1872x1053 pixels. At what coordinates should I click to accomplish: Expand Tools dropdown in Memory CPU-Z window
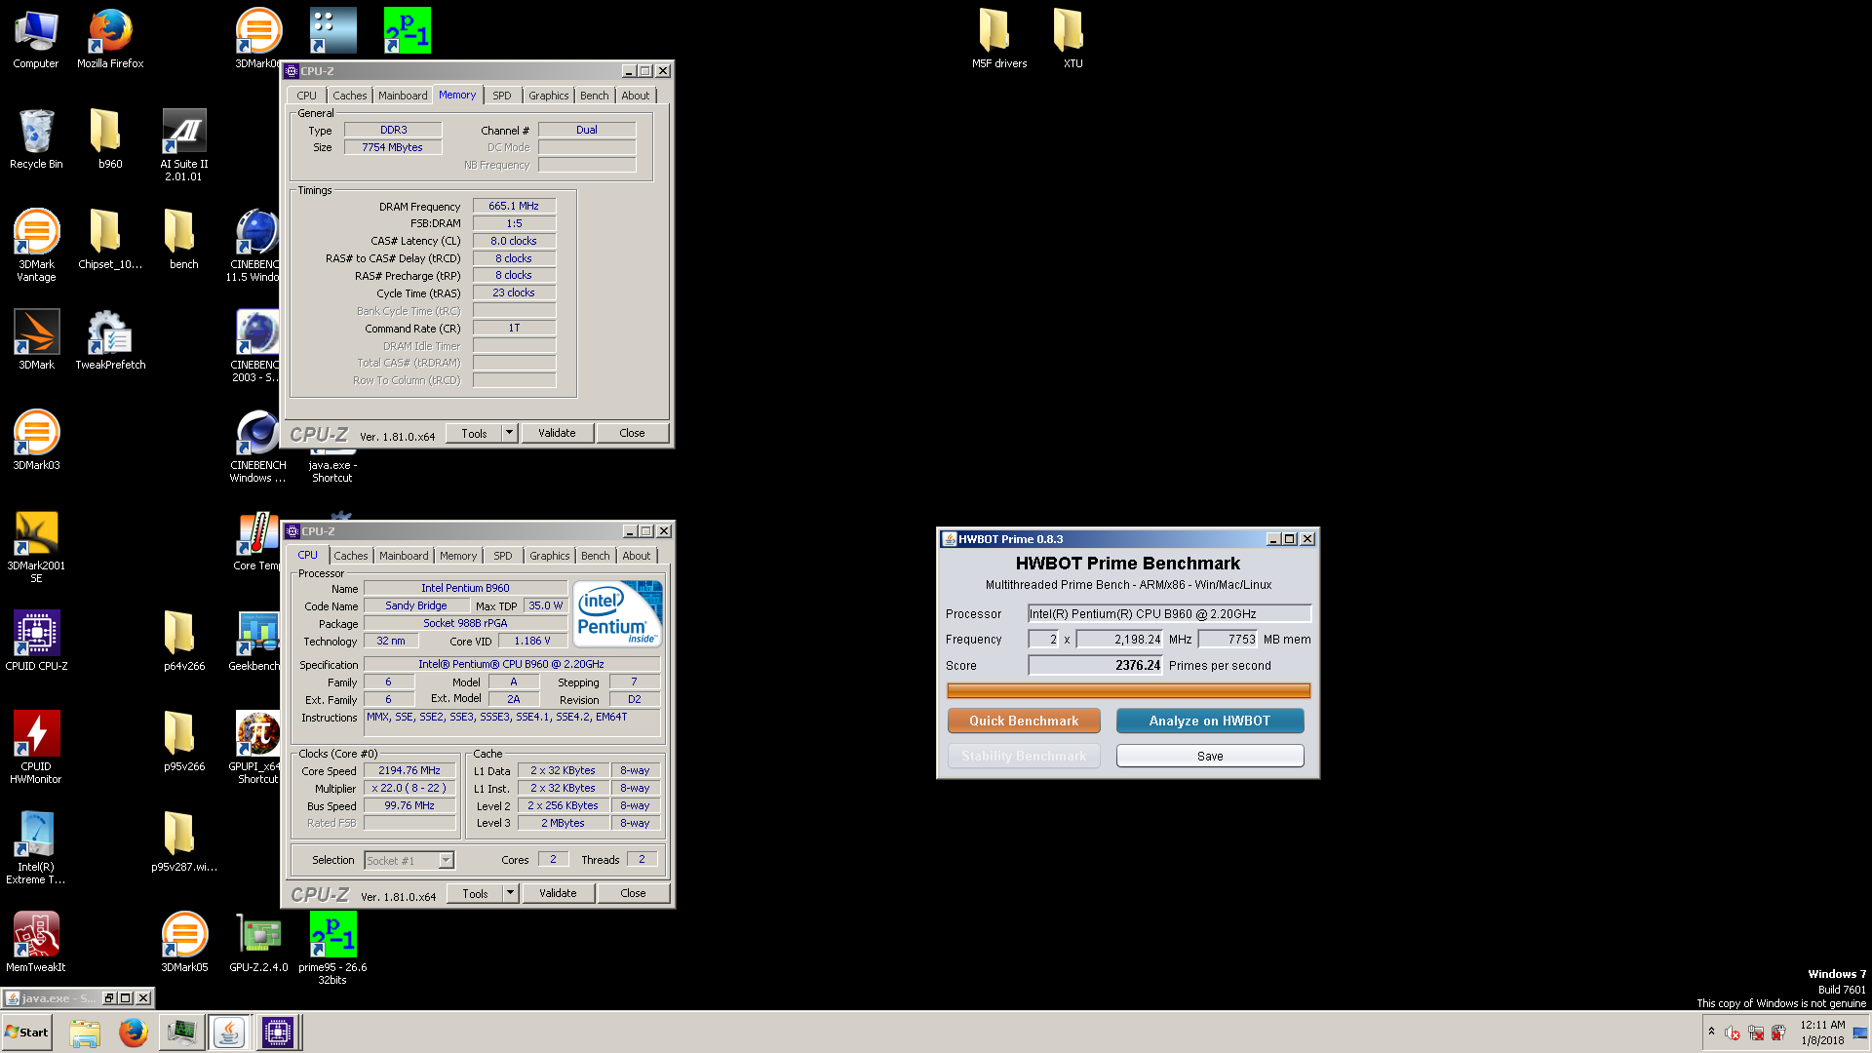click(x=509, y=433)
